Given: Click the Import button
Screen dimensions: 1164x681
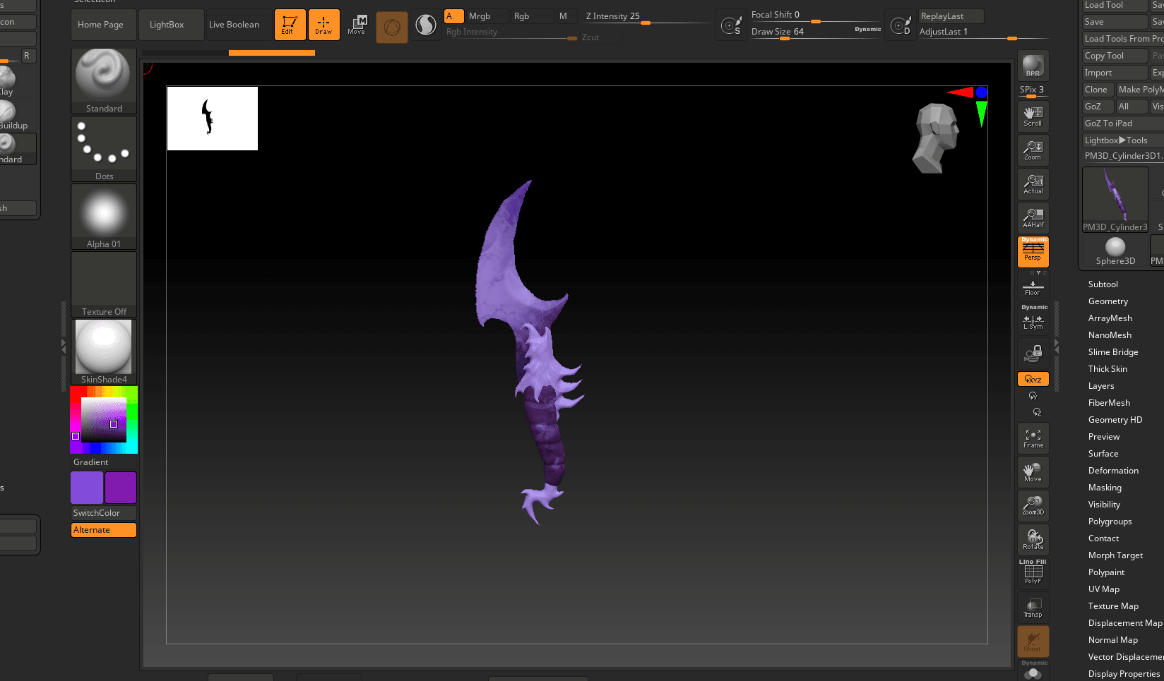Looking at the screenshot, I should tap(1115, 73).
